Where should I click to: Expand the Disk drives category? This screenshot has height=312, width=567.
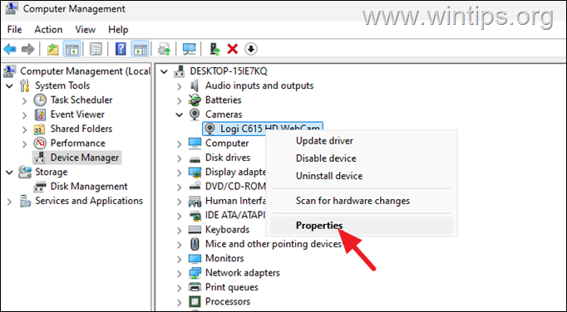180,158
